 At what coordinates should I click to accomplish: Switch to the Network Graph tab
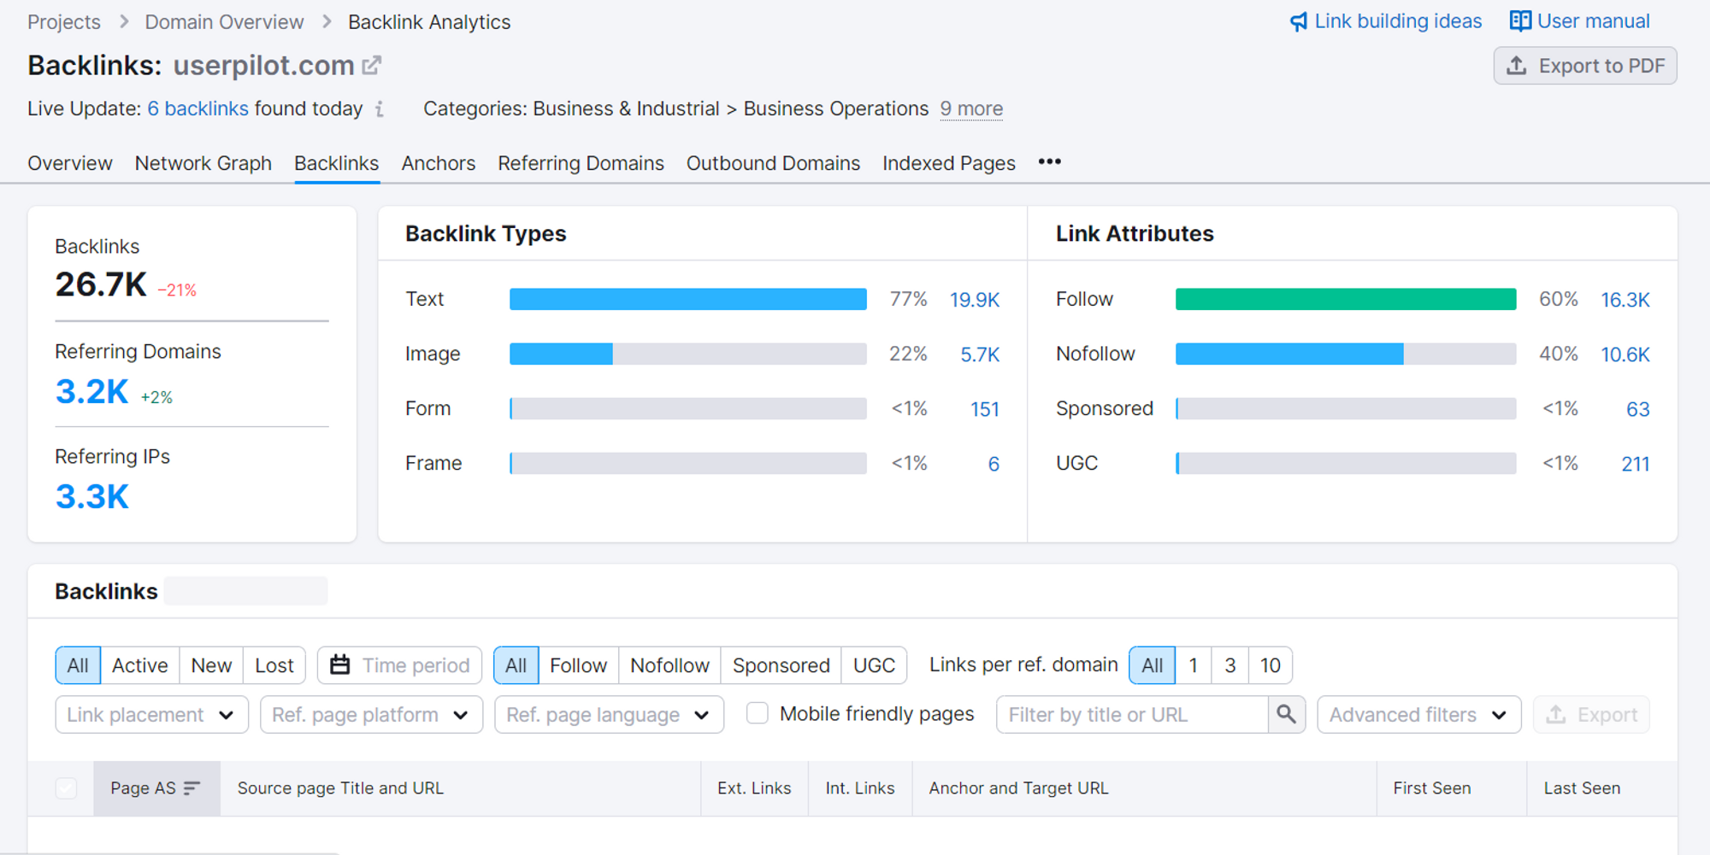203,163
